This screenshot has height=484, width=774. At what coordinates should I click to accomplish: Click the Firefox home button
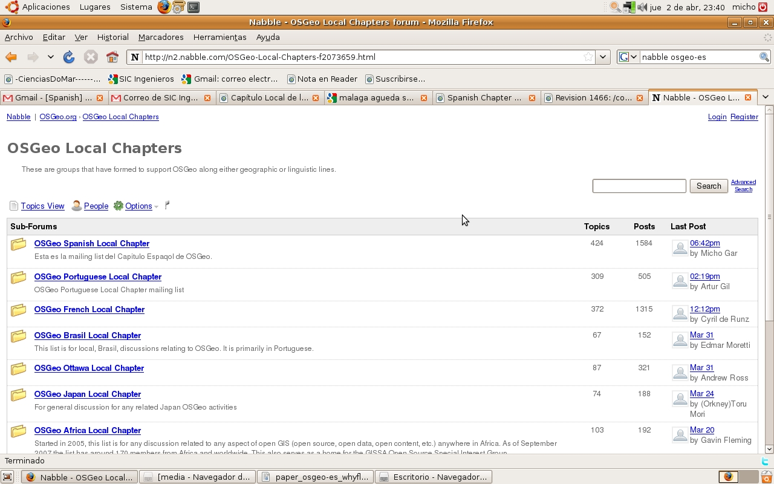tap(112, 57)
